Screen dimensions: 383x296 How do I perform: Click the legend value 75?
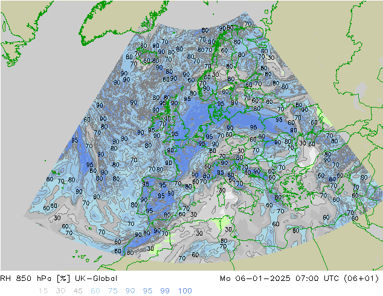tap(112, 291)
